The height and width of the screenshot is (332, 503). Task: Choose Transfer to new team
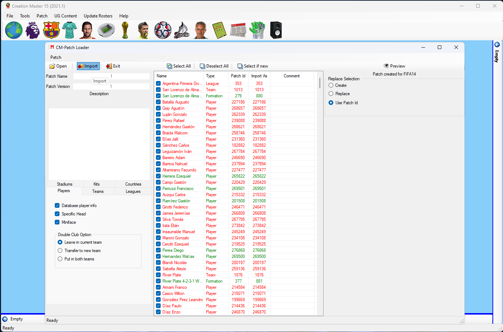pos(60,251)
